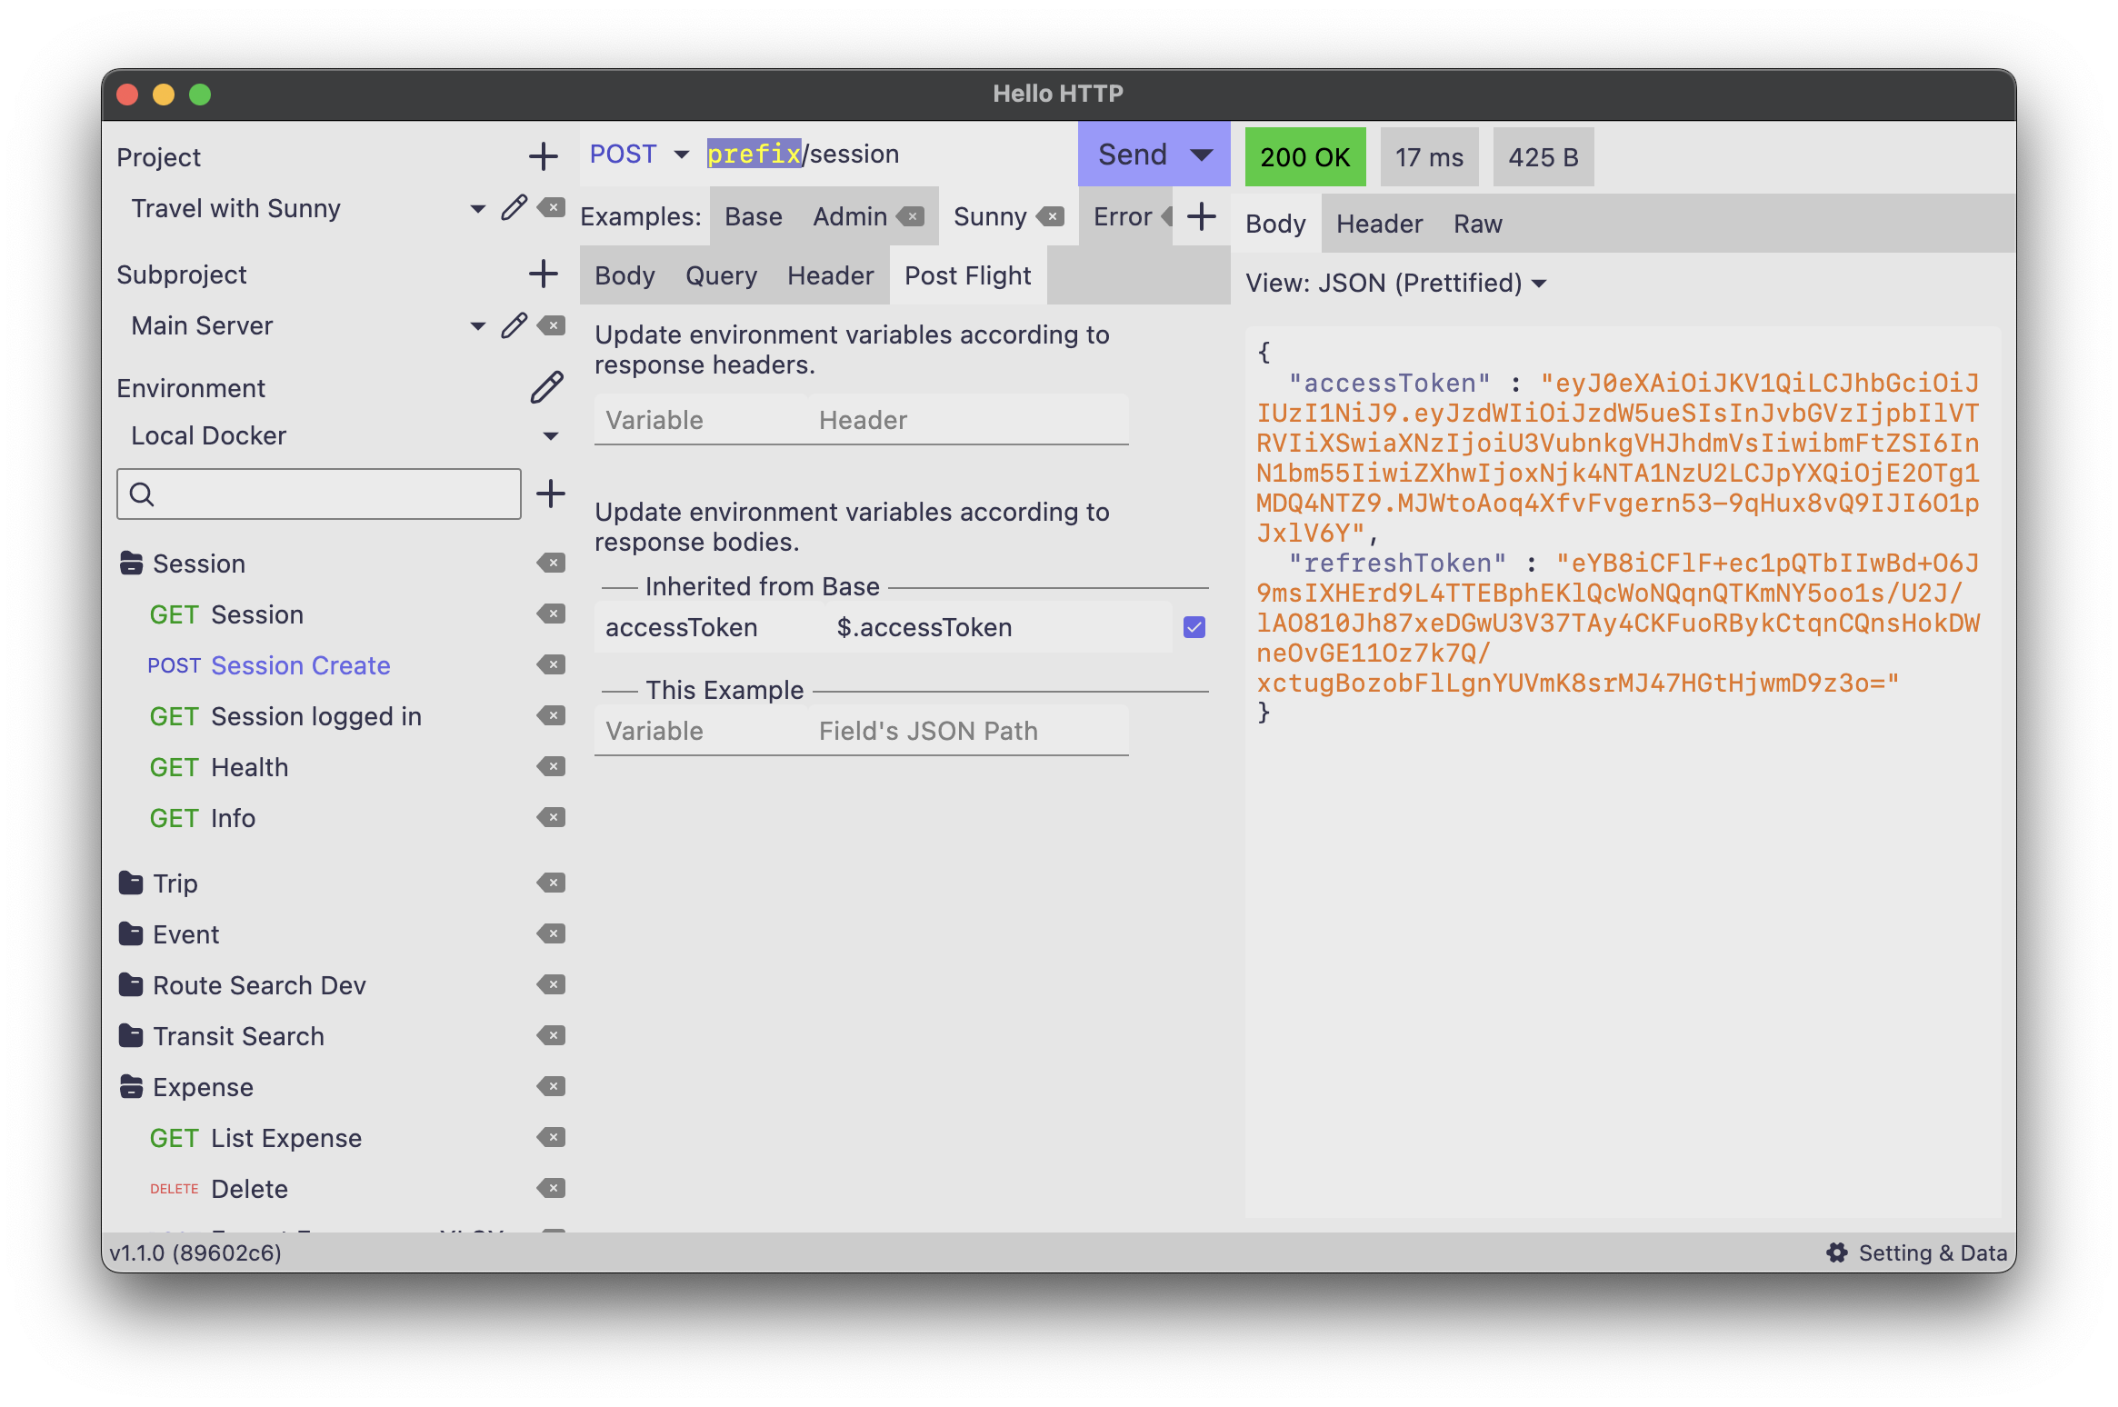Uncheck the accessToken inherited variable checkbox
The width and height of the screenshot is (2118, 1407).
click(1194, 627)
